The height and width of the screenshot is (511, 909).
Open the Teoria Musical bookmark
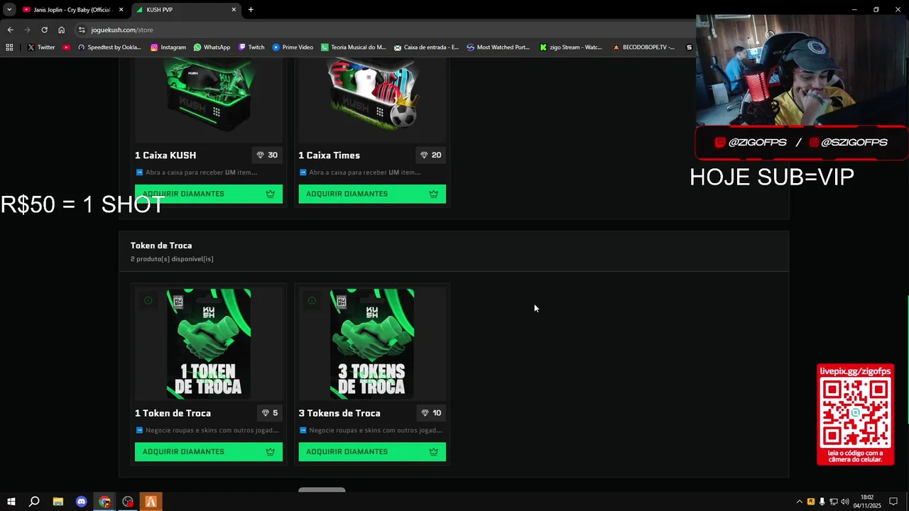click(353, 48)
